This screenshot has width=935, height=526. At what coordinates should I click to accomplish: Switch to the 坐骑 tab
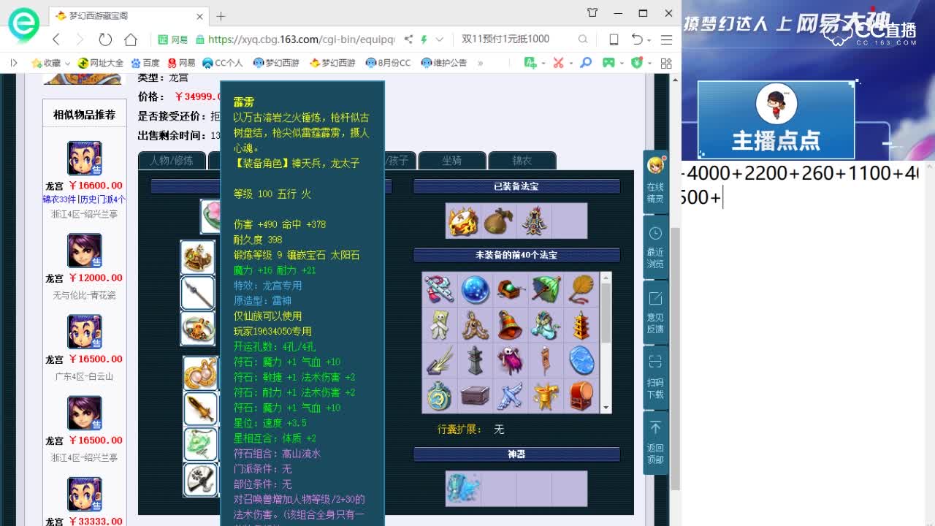(x=452, y=161)
